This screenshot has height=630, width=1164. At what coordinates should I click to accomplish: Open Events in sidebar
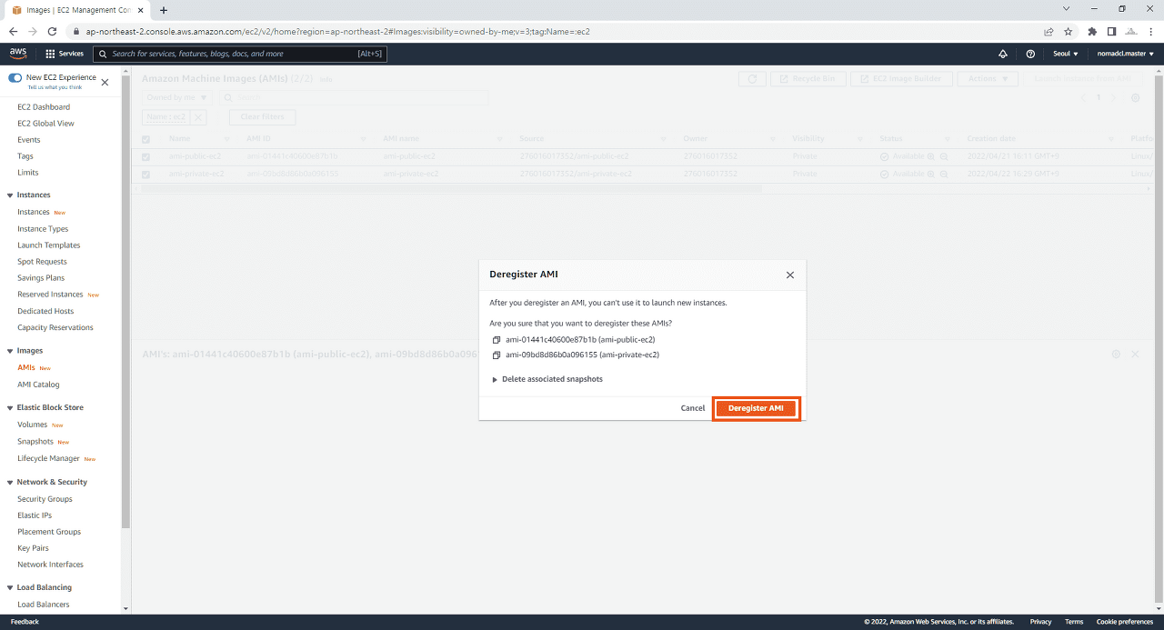[x=29, y=140]
